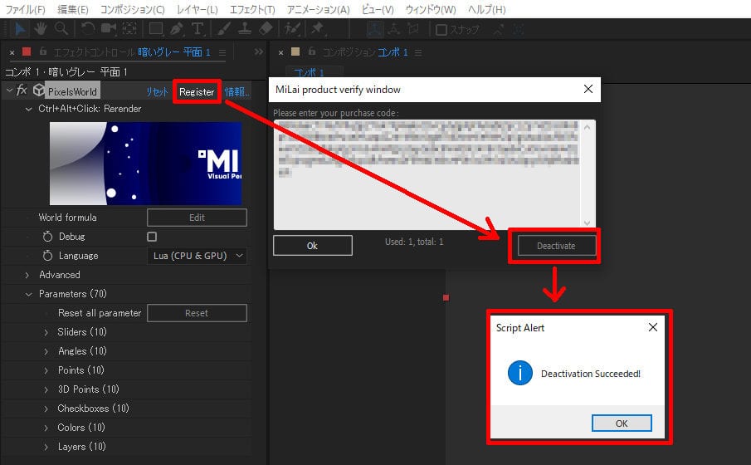Toggle the Debug checkbox
The width and height of the screenshot is (751, 465).
click(152, 237)
